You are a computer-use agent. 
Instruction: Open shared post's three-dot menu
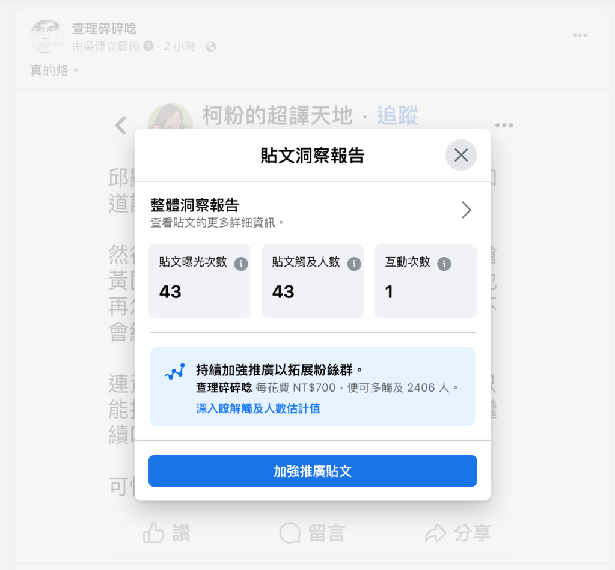click(x=504, y=126)
